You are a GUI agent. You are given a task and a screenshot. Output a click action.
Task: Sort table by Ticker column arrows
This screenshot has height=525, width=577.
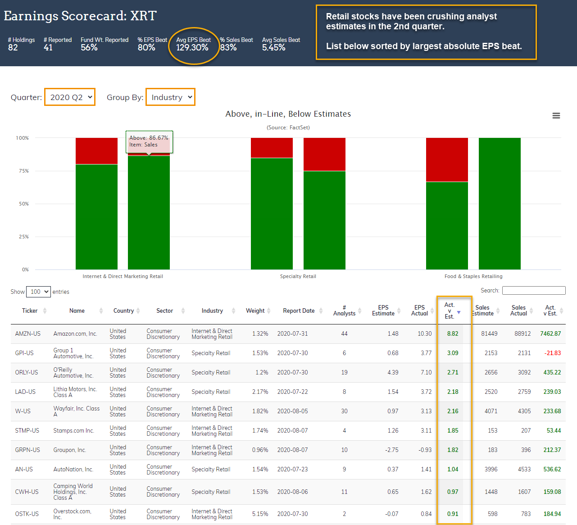[45, 311]
